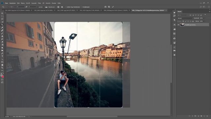Open additional crop settings gear

pos(62,7)
